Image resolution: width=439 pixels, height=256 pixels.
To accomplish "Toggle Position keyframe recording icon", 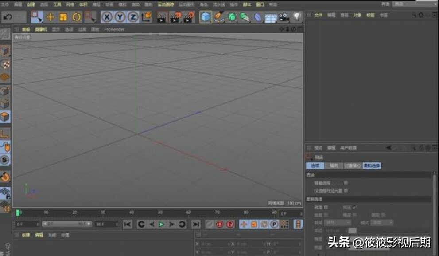I will coord(244,224).
